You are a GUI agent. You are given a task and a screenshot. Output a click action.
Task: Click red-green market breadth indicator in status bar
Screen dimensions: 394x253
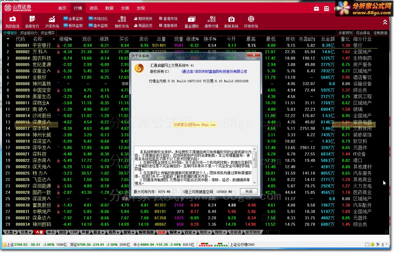pyautogui.click(x=213, y=245)
